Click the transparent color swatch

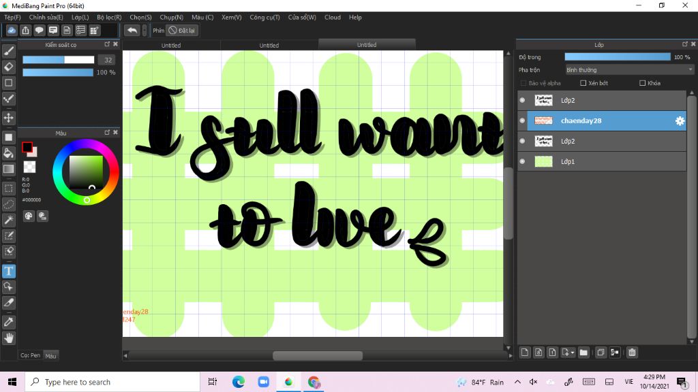click(x=29, y=167)
